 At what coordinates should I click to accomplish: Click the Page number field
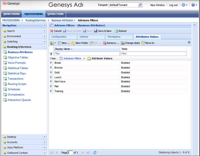pos(70,152)
